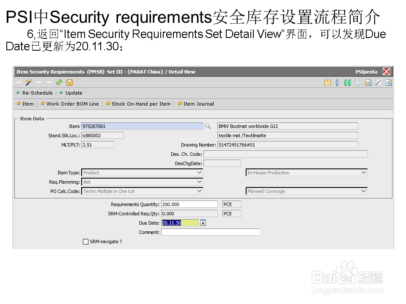This screenshot has width=406, height=304.
Task: Click the green refresh arrows icon
Action: point(59,82)
